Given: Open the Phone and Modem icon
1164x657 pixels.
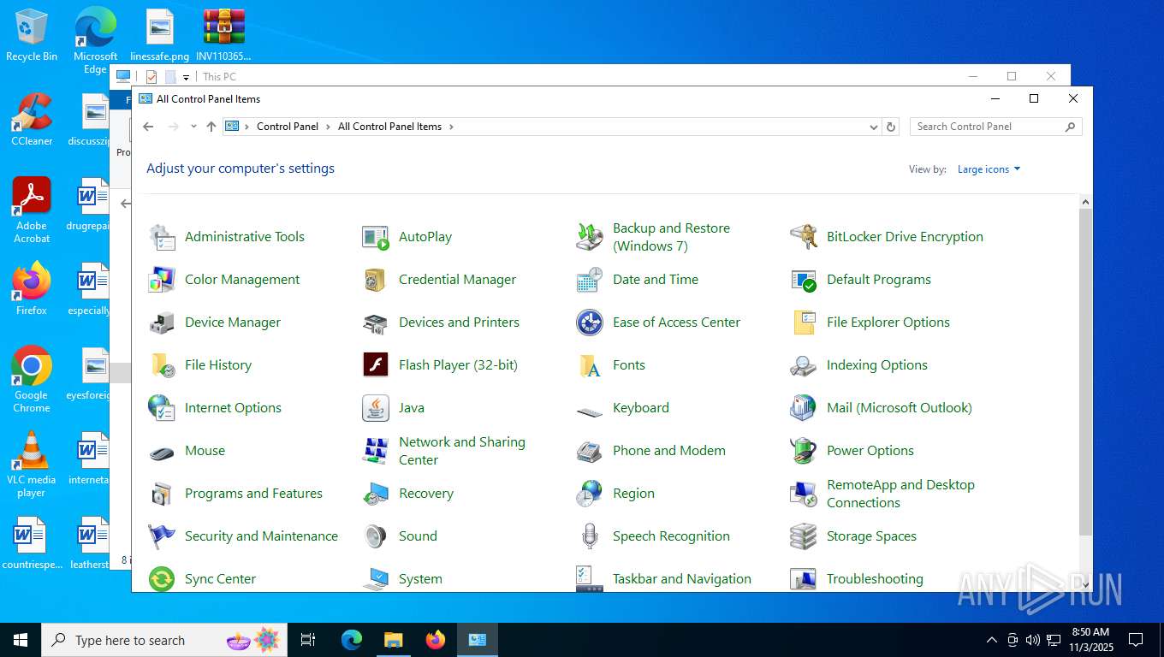Looking at the screenshot, I should 590,451.
